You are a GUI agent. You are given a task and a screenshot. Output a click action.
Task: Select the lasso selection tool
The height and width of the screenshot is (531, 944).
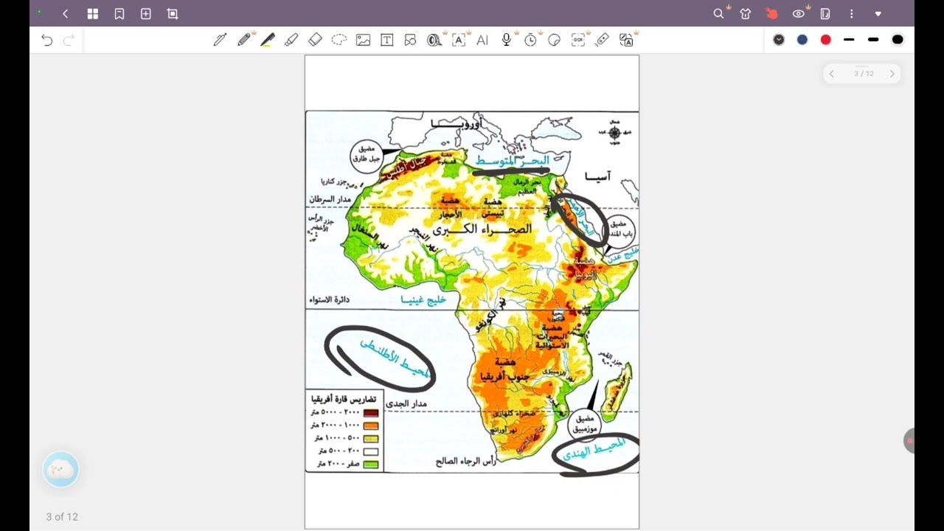pyautogui.click(x=339, y=41)
